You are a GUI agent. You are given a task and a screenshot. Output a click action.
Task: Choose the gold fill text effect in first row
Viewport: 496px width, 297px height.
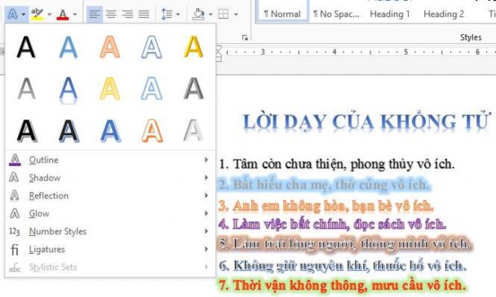pyautogui.click(x=193, y=47)
